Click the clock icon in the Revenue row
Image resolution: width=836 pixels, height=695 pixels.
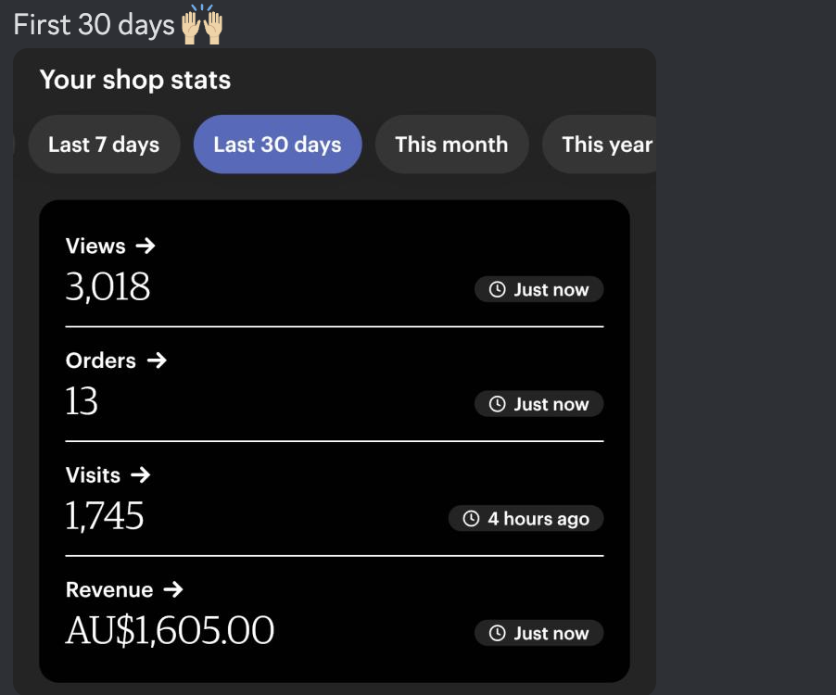click(498, 634)
